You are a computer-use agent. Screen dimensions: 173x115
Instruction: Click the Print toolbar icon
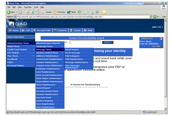[x=92, y=12]
